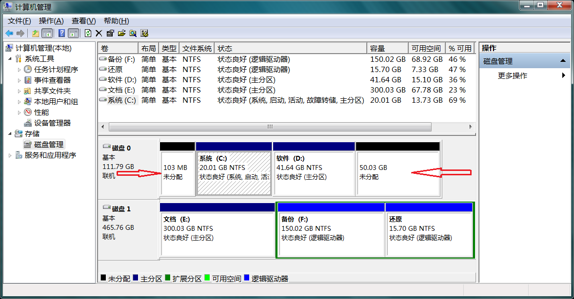Open Properties icon in the toolbar

[110, 33]
